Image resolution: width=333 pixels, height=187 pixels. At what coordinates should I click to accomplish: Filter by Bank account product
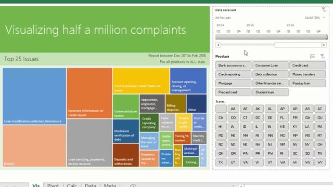click(x=234, y=65)
